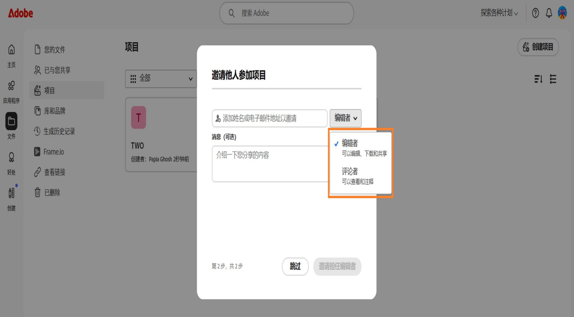This screenshot has height=317, width=574.
Task: Open the help question mark icon
Action: coord(535,13)
